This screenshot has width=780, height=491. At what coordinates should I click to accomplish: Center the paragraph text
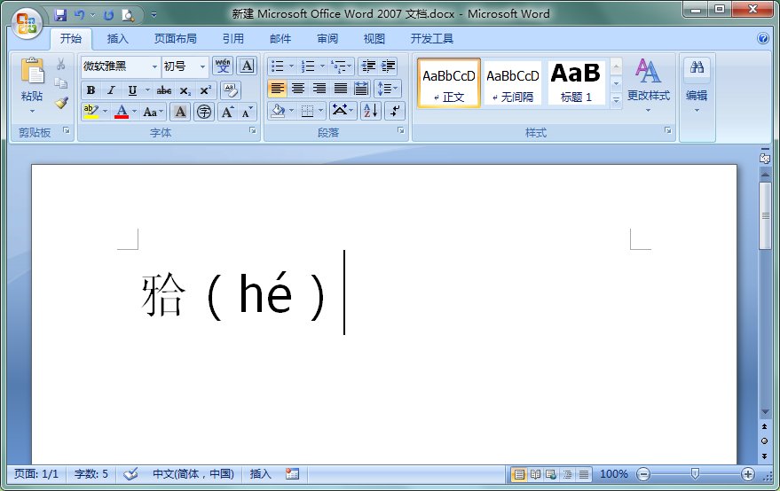pyautogui.click(x=298, y=89)
